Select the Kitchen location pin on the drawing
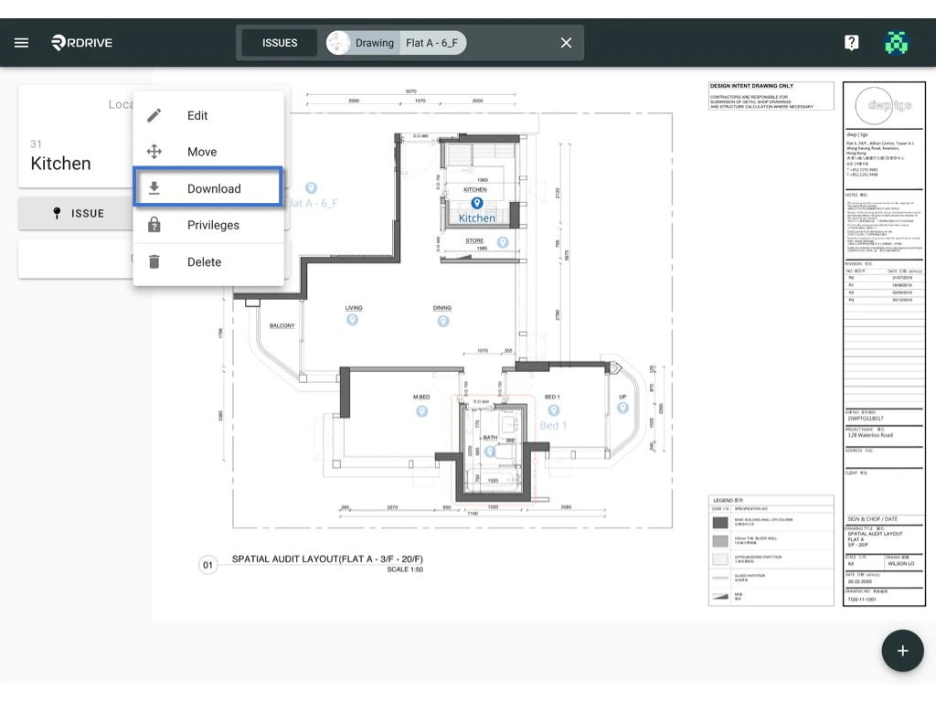The image size is (936, 702). pos(476,205)
